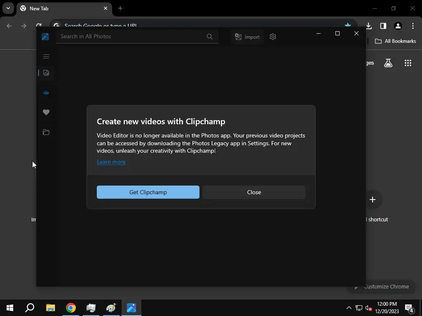Open Paint from taskbar palette icon

pyautogui.click(x=111, y=308)
